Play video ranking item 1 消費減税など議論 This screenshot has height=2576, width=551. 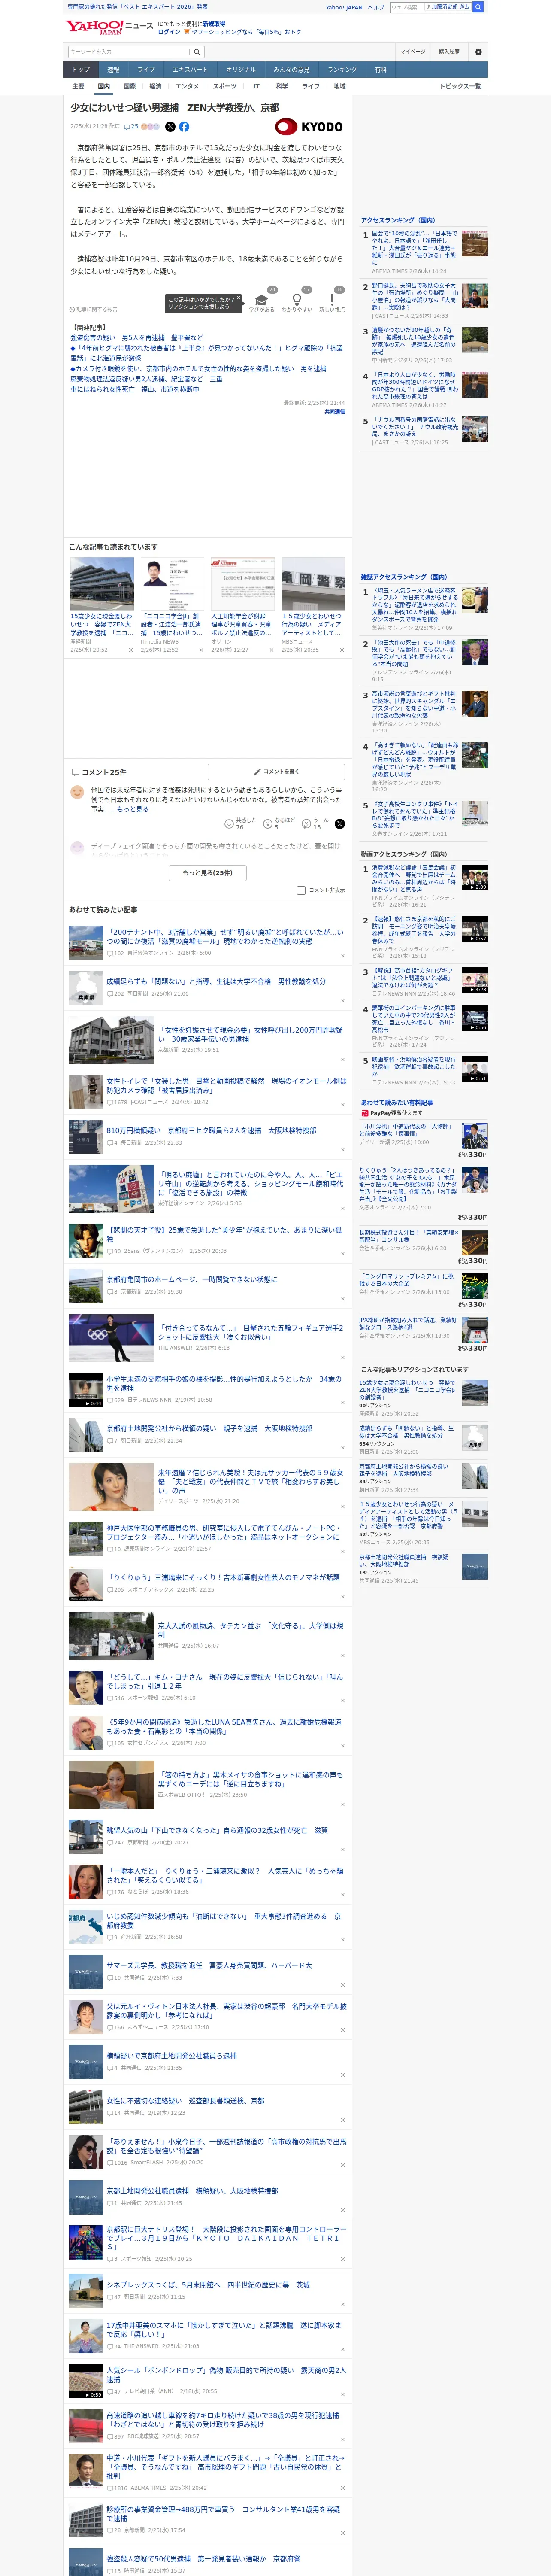(x=475, y=878)
